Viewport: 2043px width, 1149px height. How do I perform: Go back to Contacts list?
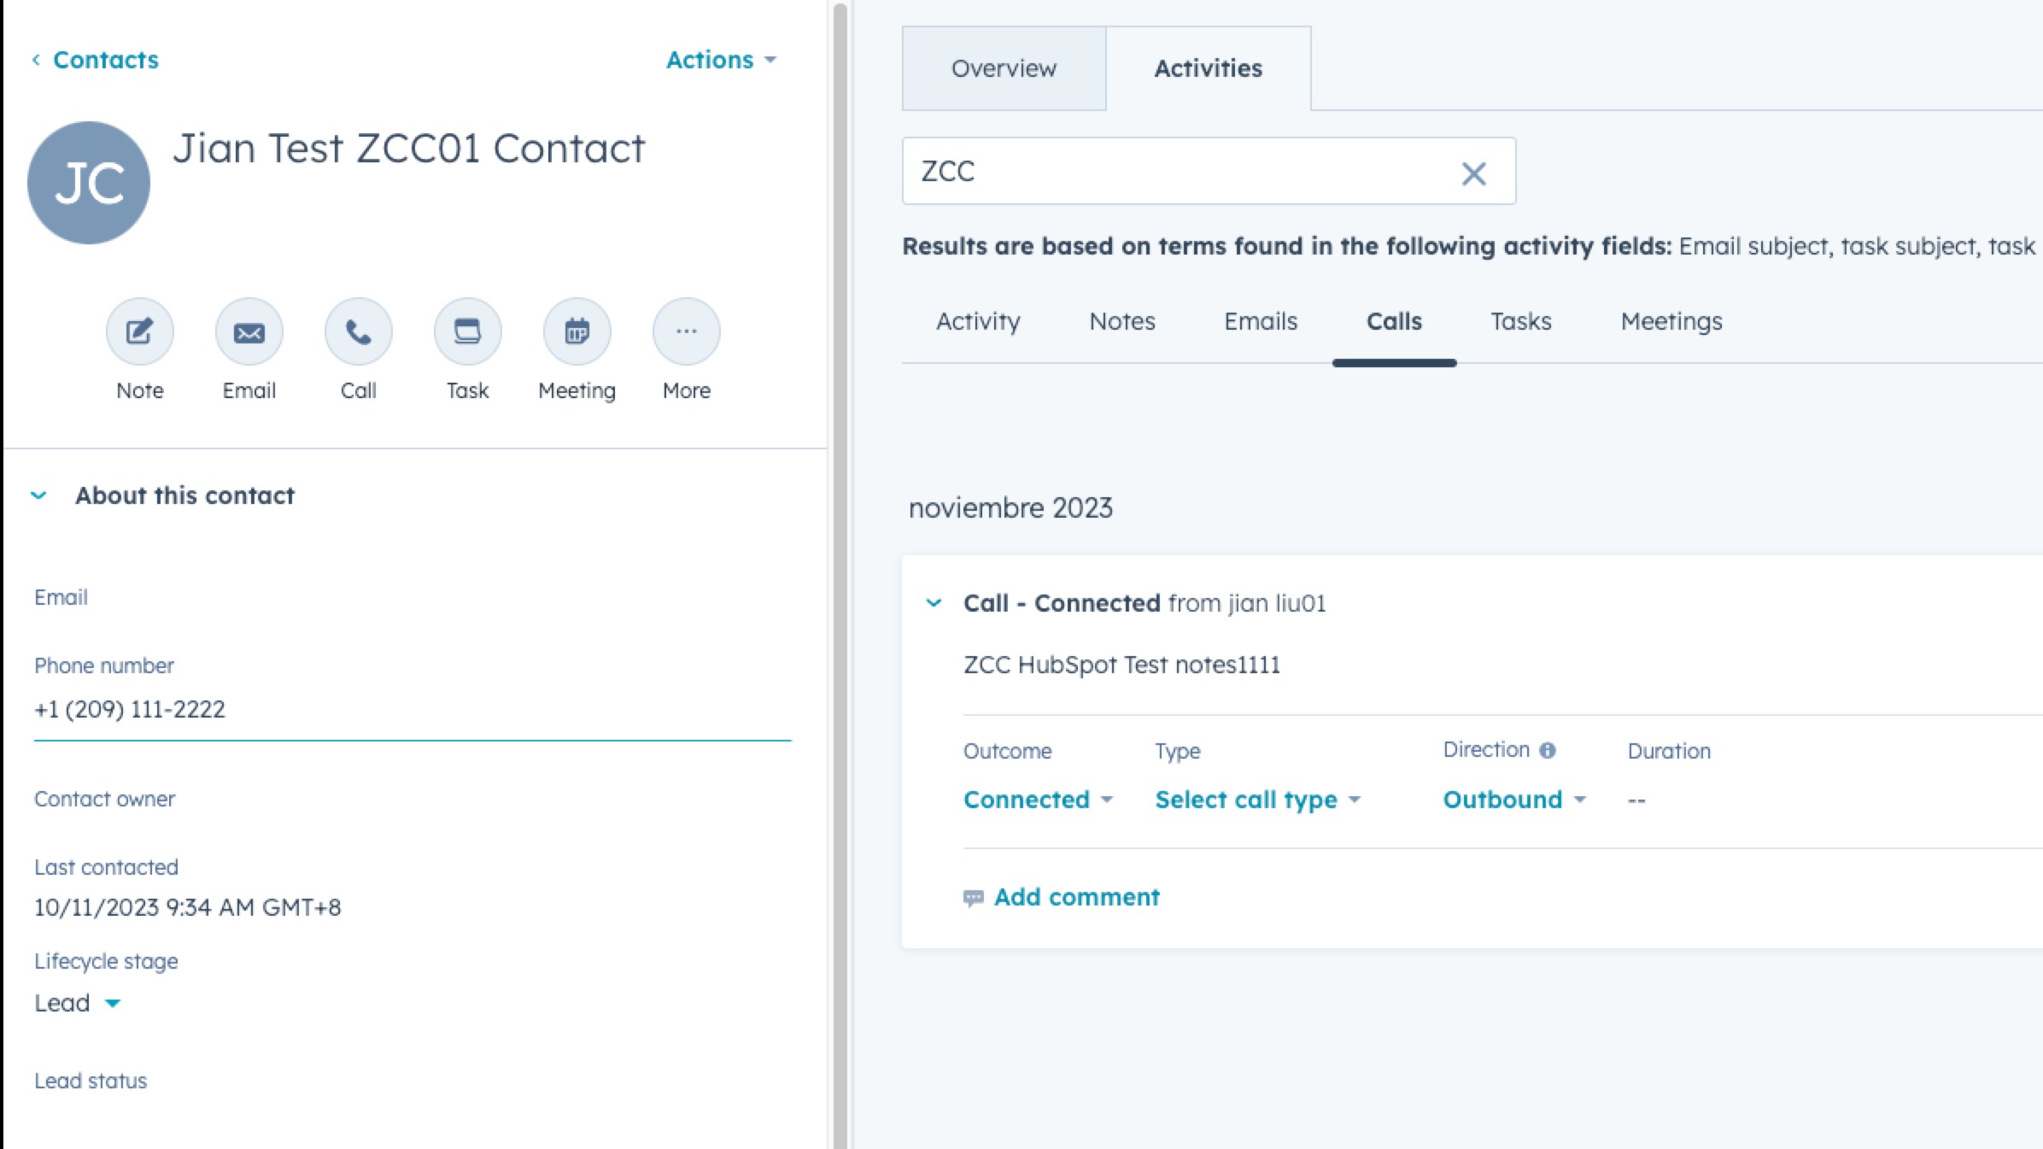[96, 60]
